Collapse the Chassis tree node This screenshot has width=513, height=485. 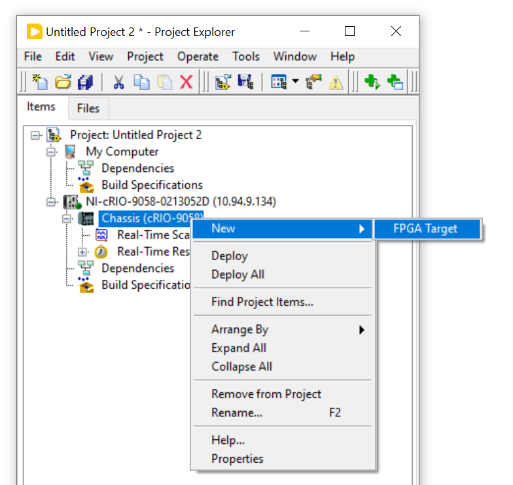[67, 218]
